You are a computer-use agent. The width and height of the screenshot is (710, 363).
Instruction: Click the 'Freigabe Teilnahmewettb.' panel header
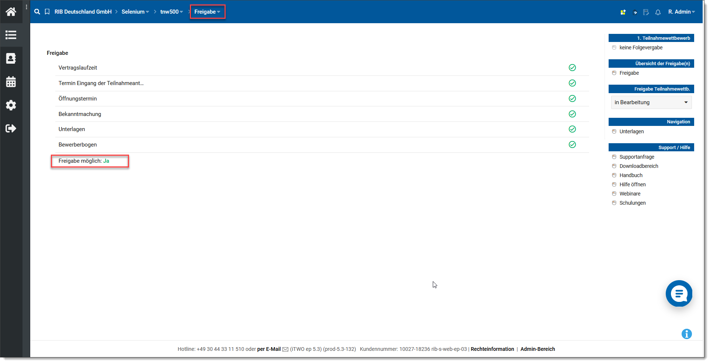651,89
